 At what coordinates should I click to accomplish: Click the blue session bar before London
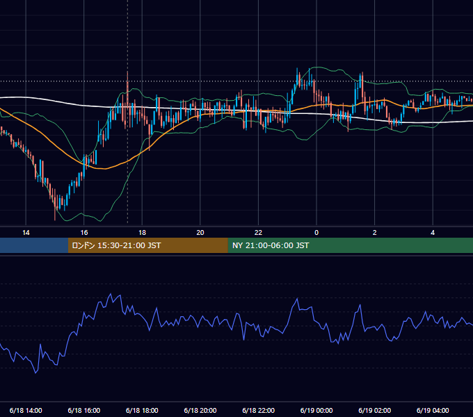[x=34, y=245]
